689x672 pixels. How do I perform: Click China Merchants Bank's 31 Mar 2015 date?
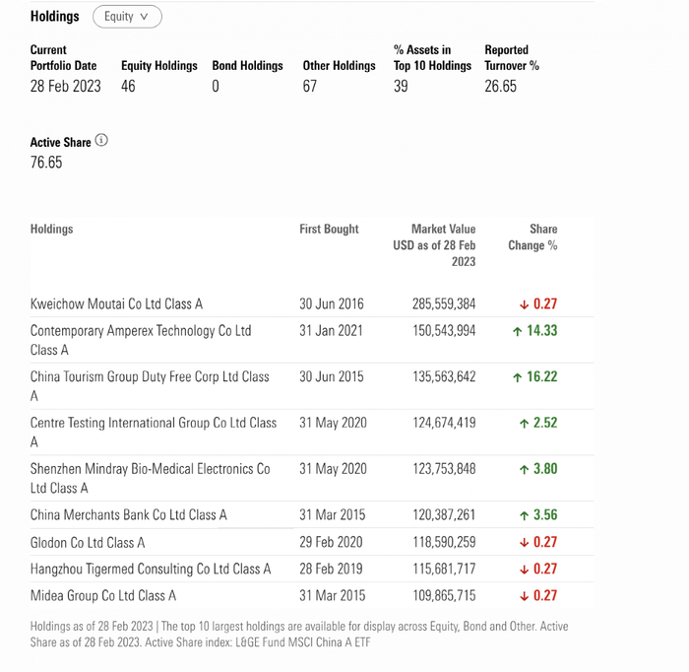point(333,515)
